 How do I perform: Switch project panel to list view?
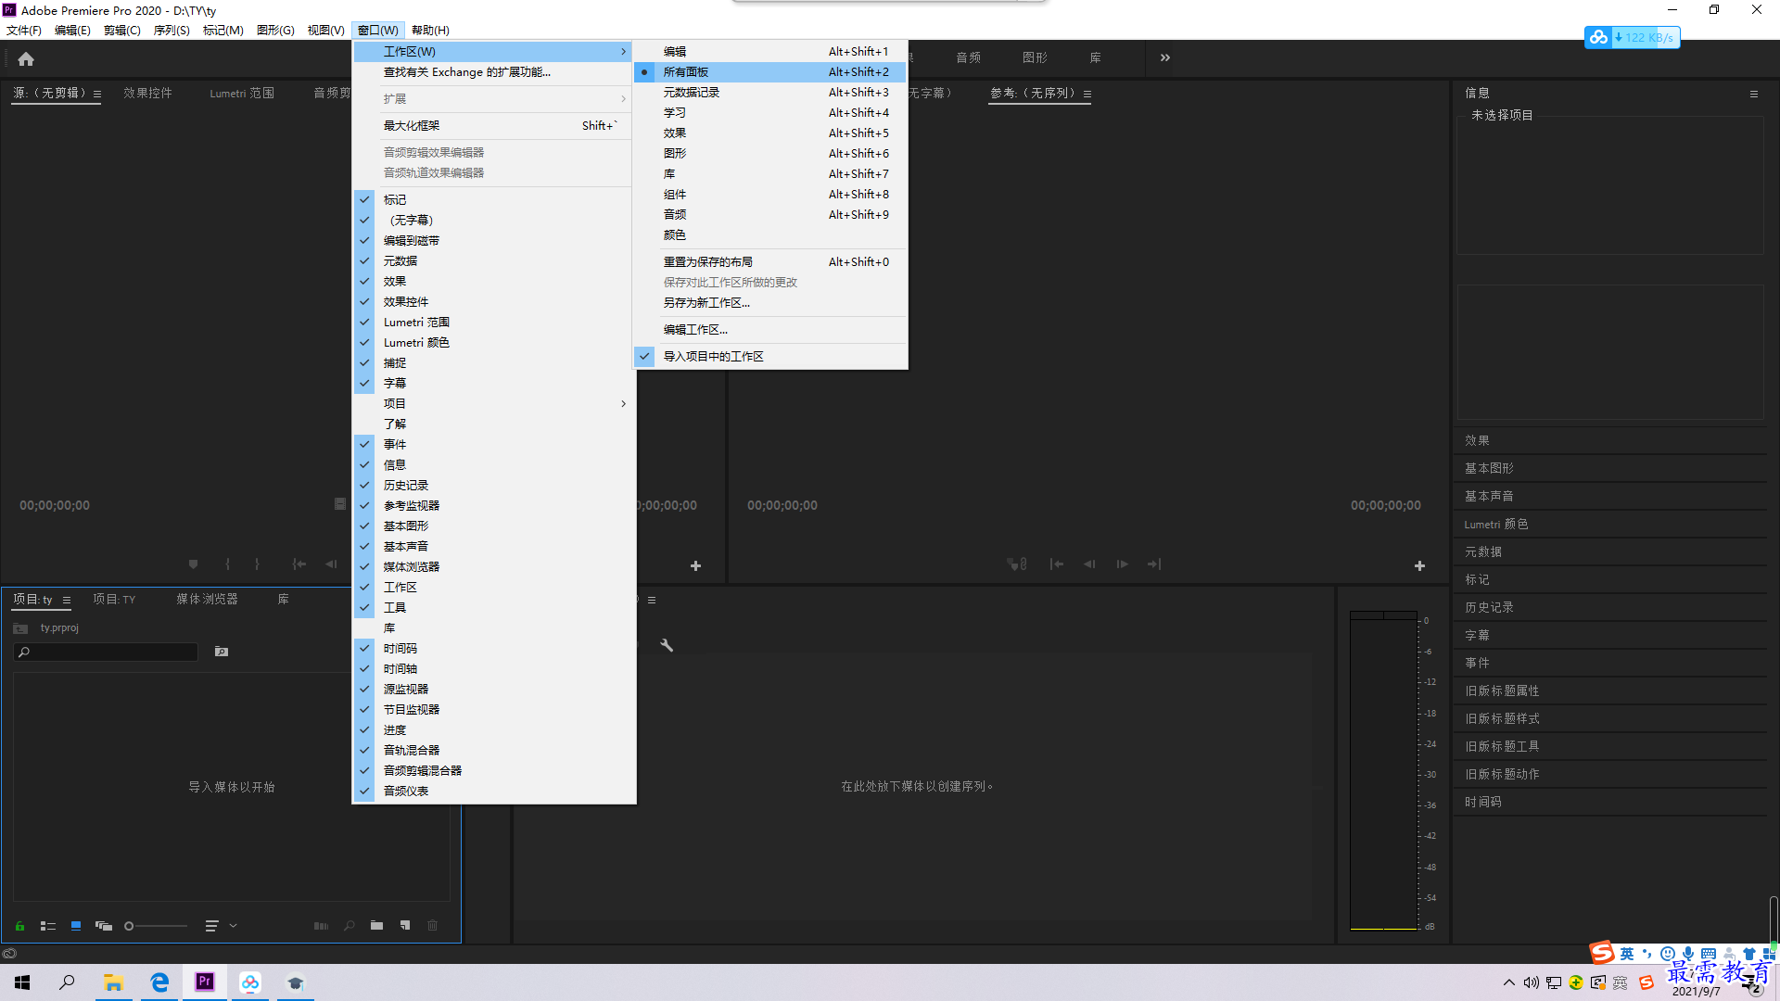tap(48, 926)
